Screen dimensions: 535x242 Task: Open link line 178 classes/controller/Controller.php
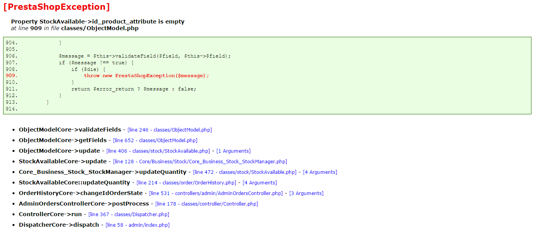[x=207, y=204]
